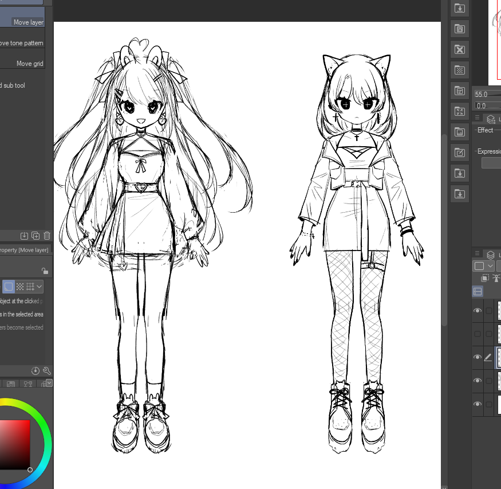This screenshot has width=501, height=489.
Task: Open the home-folder material palette icon
Action: [459, 29]
